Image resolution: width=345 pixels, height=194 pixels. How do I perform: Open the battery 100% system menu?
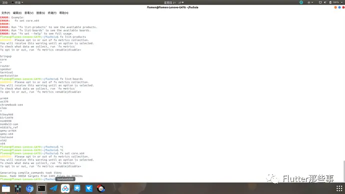pos(336,2)
